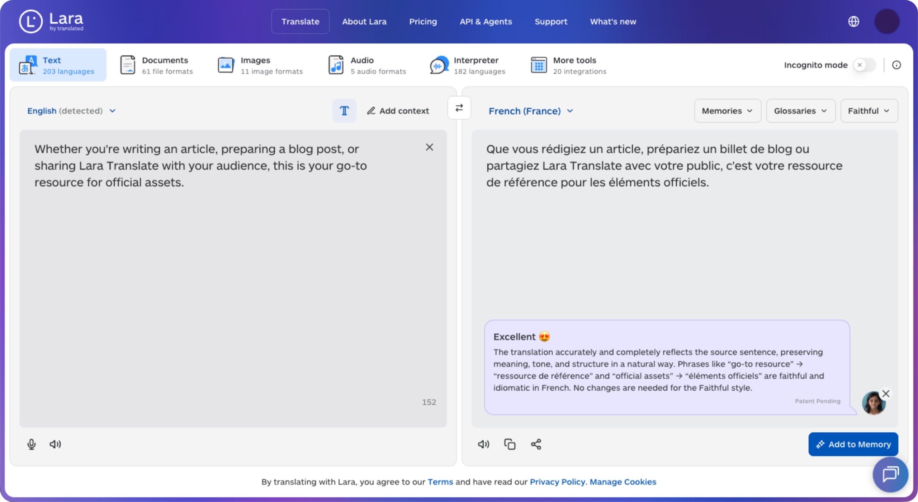Click Manage Cookies link
The image size is (918, 502).
623,482
